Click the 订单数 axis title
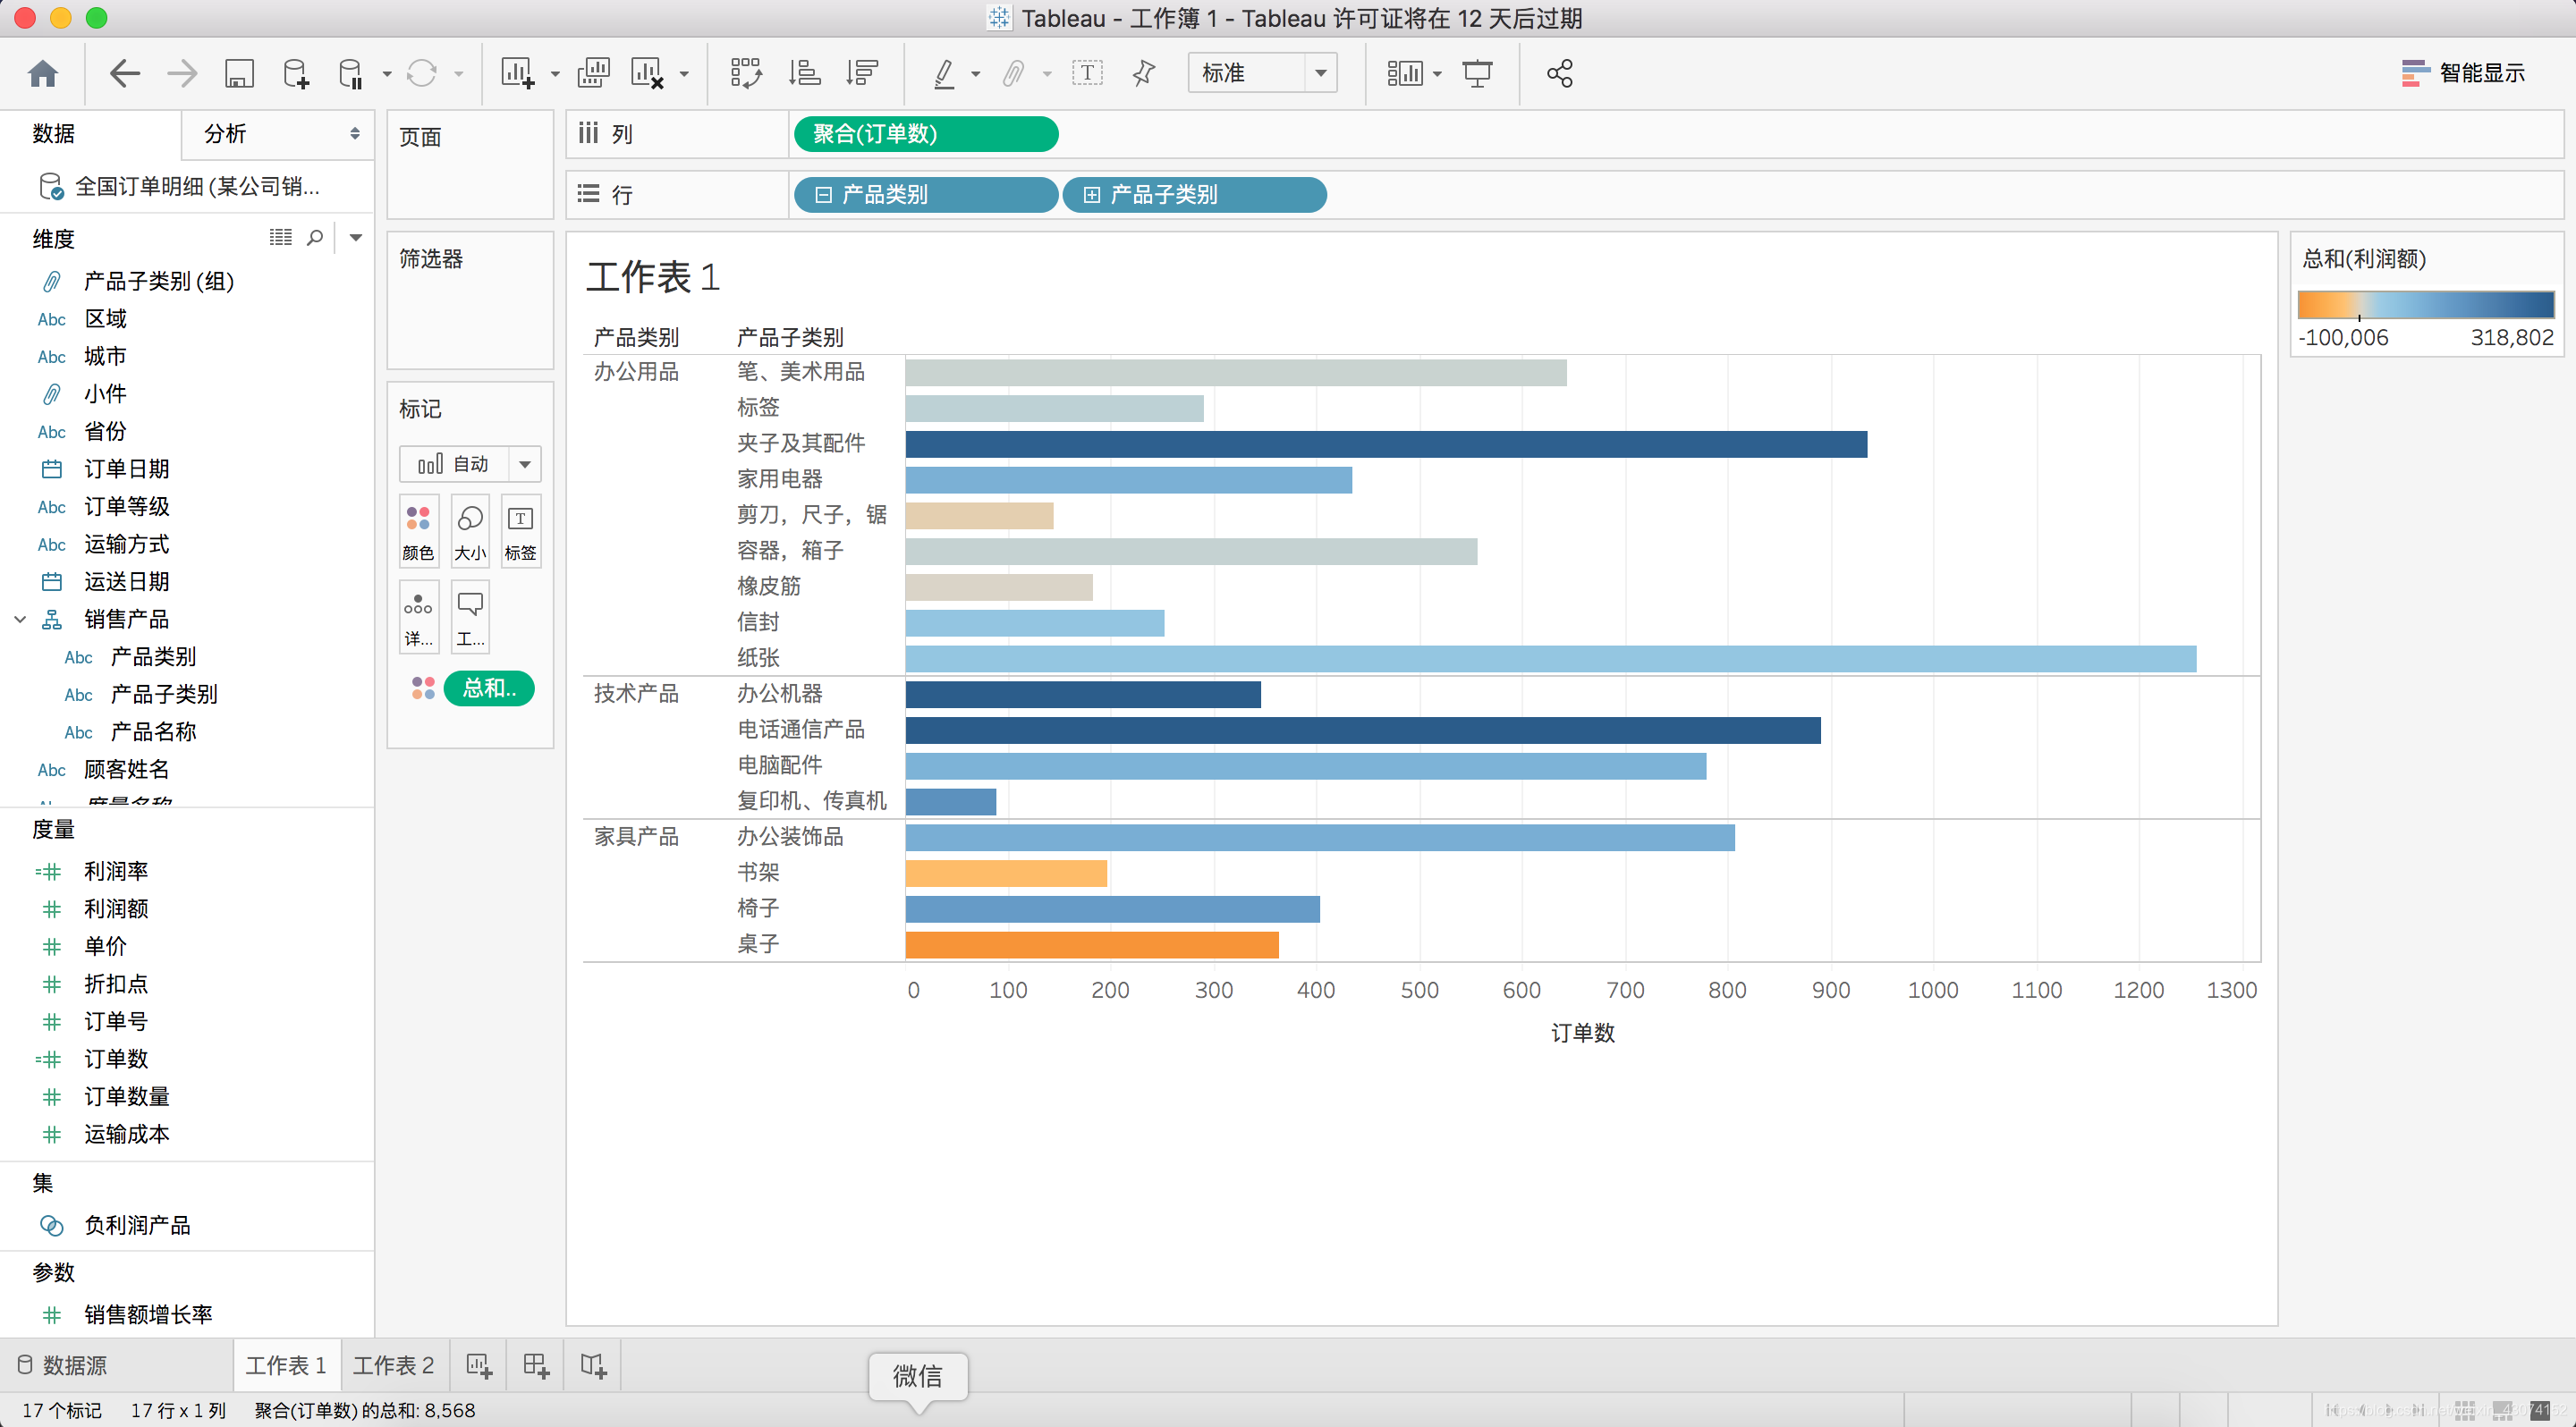The width and height of the screenshot is (2576, 1427). coord(1582,1034)
